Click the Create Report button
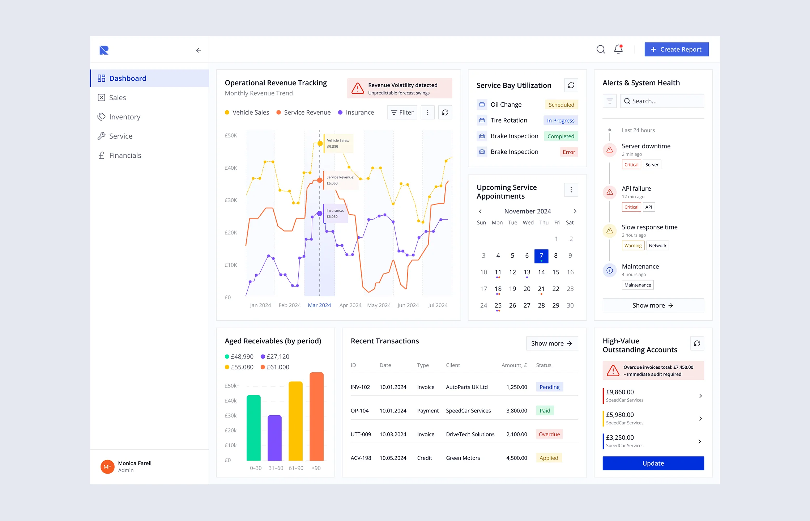This screenshot has height=521, width=810. click(676, 49)
